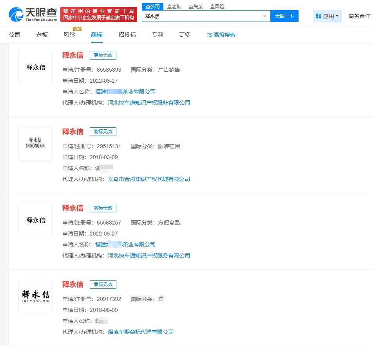Open 释永信 title of the 服装鞋帽 entry
373x346 pixels.
point(73,132)
